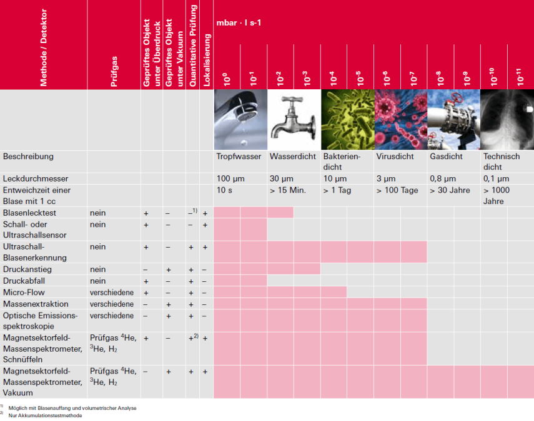Select the Massenextraktion row label

(x=36, y=304)
